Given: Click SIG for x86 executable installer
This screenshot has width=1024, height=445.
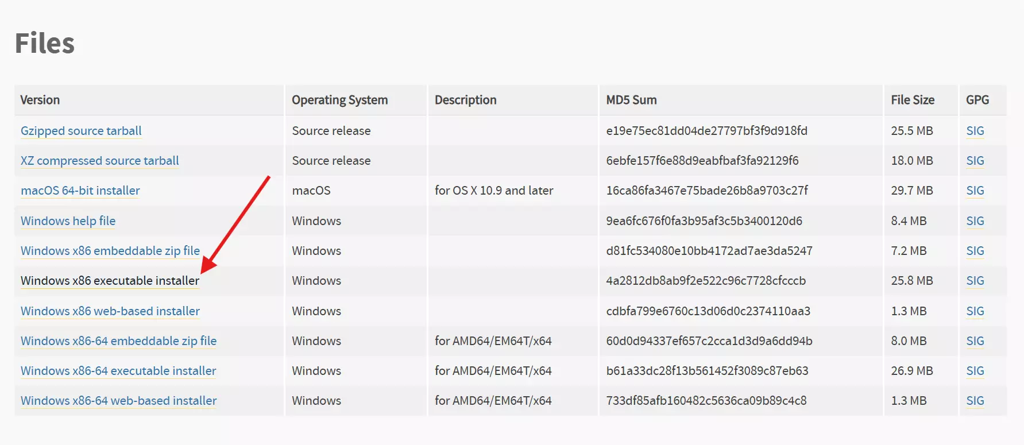Looking at the screenshot, I should (x=975, y=281).
